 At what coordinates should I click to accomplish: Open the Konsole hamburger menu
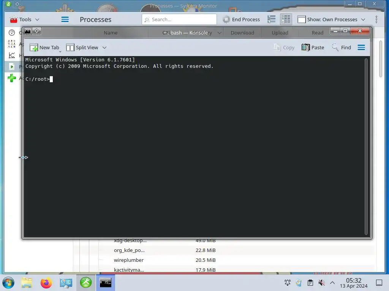coord(361,47)
